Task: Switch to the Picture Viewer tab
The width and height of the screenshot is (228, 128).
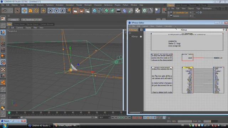Action: click(19, 24)
